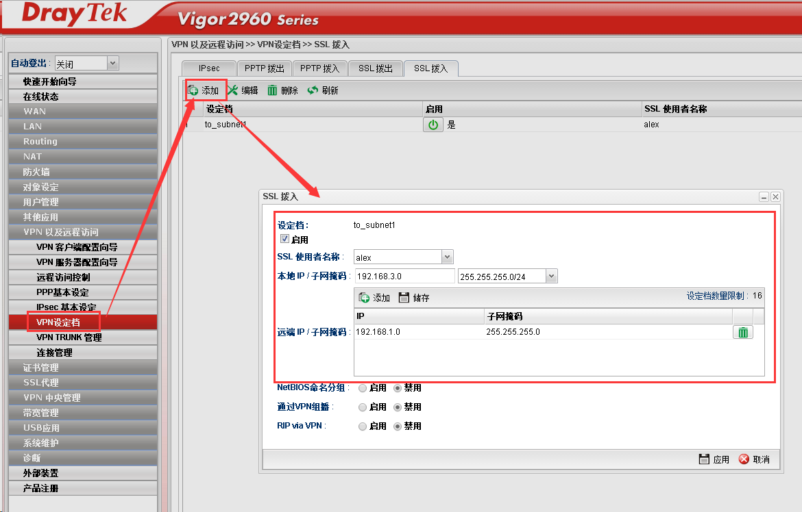Click the trash icon for 192.168.1.0 row

(742, 332)
